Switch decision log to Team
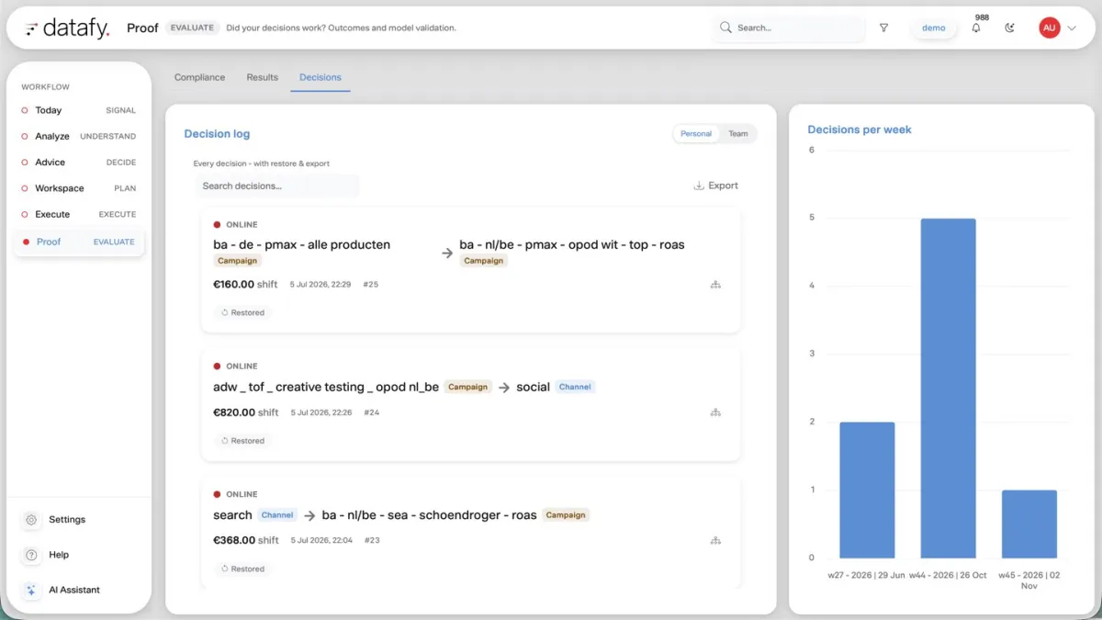 738,134
